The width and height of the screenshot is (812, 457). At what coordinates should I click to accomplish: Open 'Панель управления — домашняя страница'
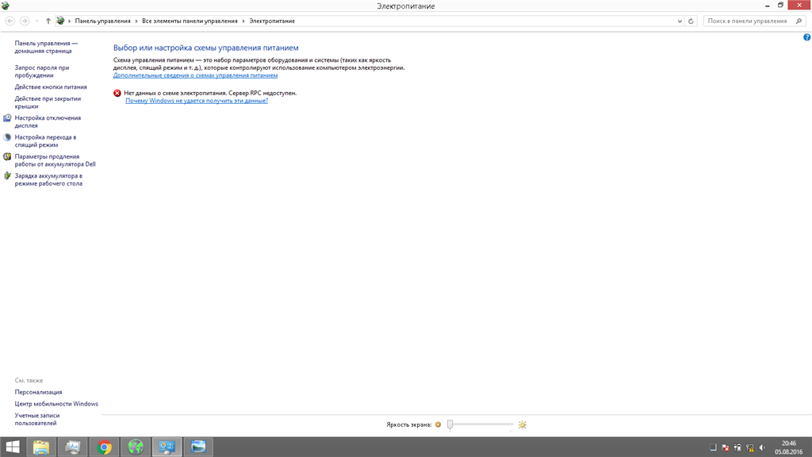coord(46,47)
